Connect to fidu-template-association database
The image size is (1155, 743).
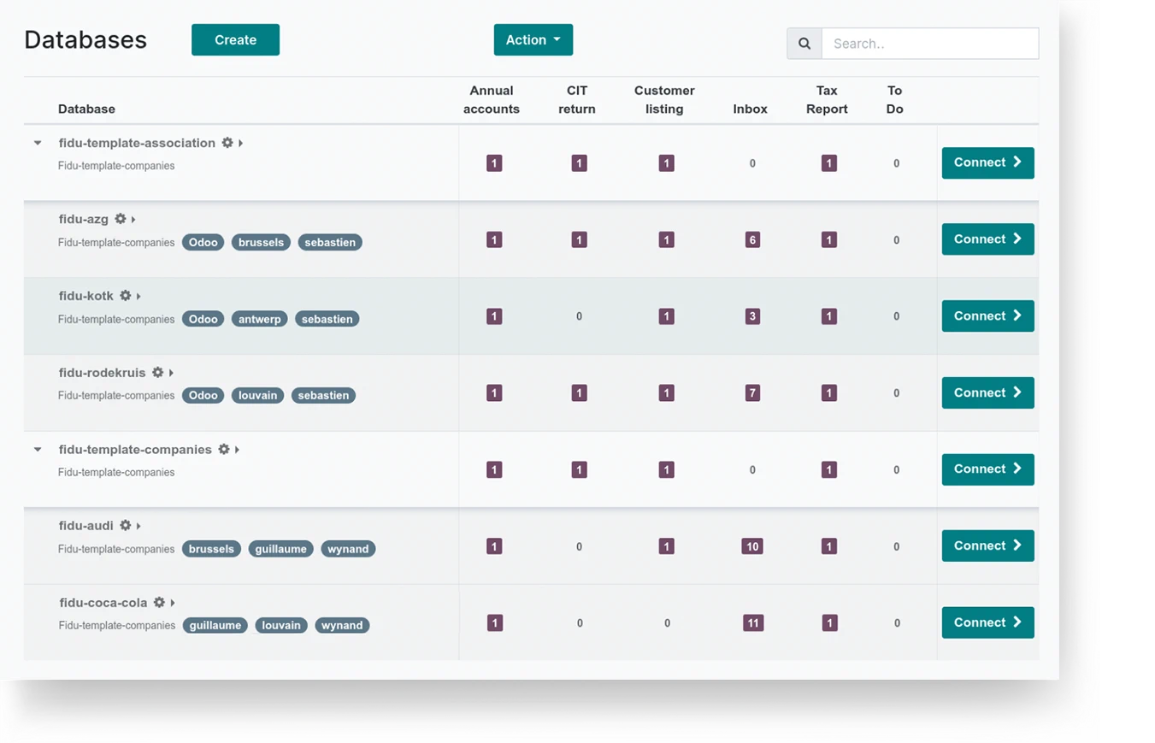coord(988,162)
